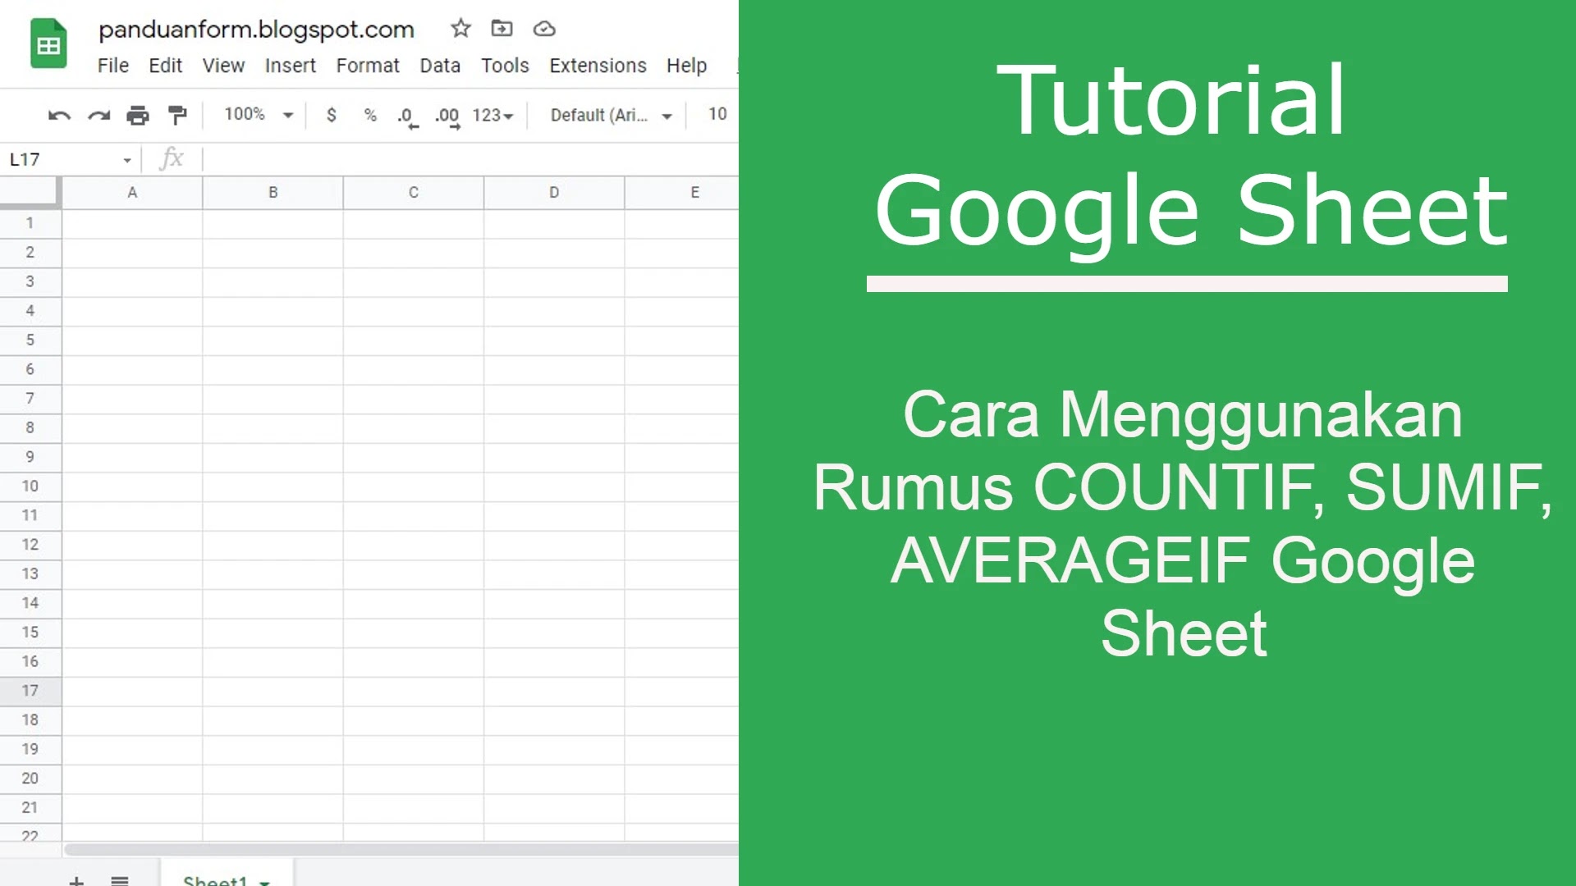Select row 1 header
This screenshot has height=886, width=1576.
coord(30,223)
